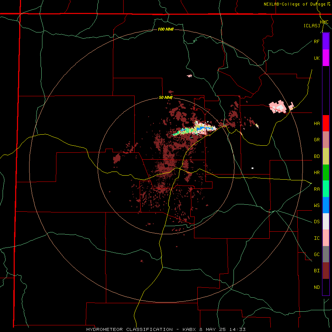Image resolution: width=332 pixels, height=332 pixels.
Task: Click the "HR" legend label
Action: click(317, 173)
